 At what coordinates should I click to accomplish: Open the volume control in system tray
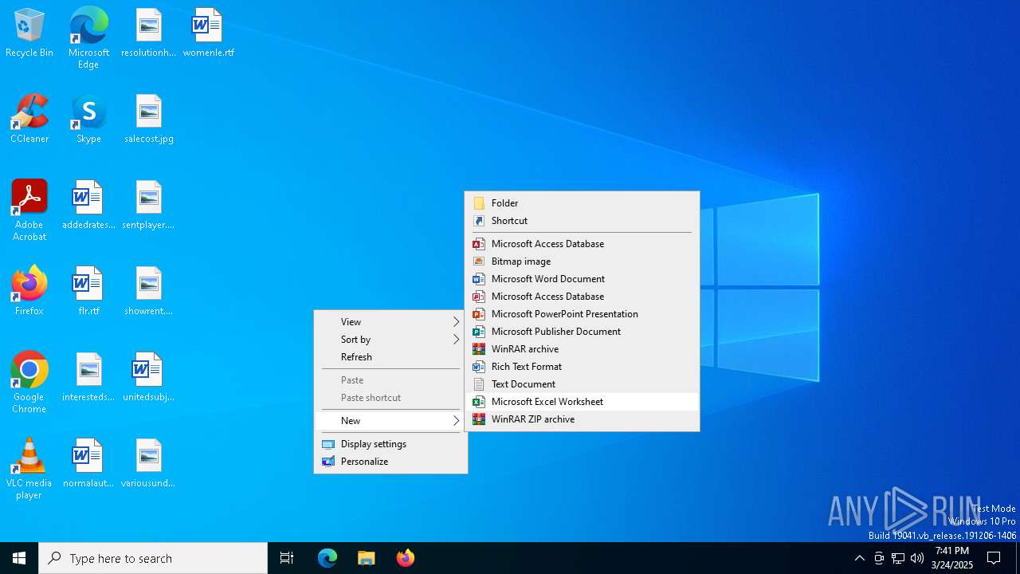917,558
